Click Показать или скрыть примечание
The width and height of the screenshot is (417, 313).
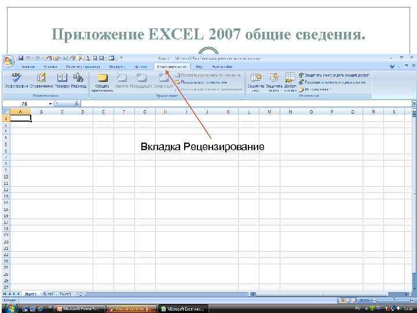click(208, 75)
